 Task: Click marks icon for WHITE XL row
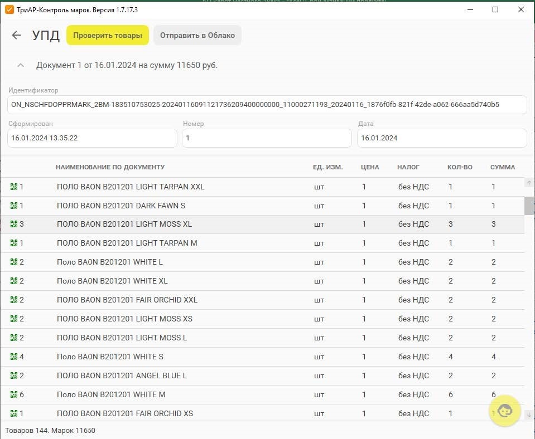click(13, 281)
